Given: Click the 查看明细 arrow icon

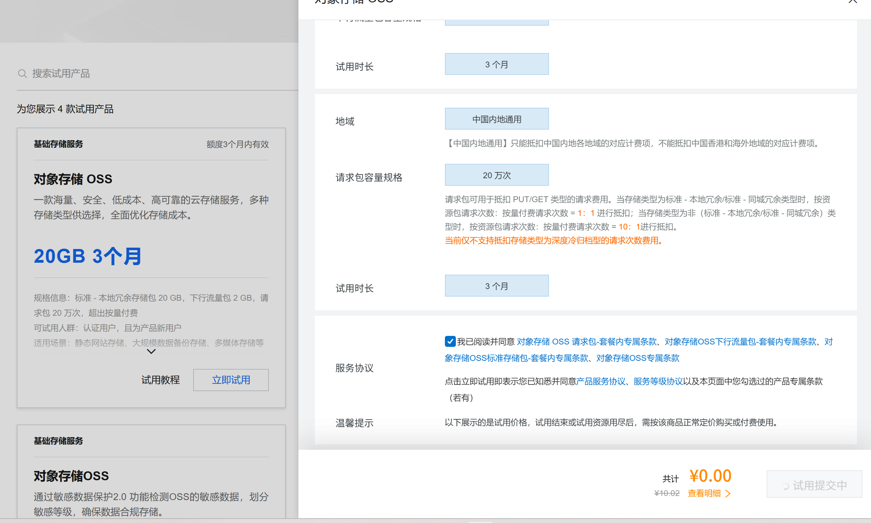Looking at the screenshot, I should pos(728,493).
